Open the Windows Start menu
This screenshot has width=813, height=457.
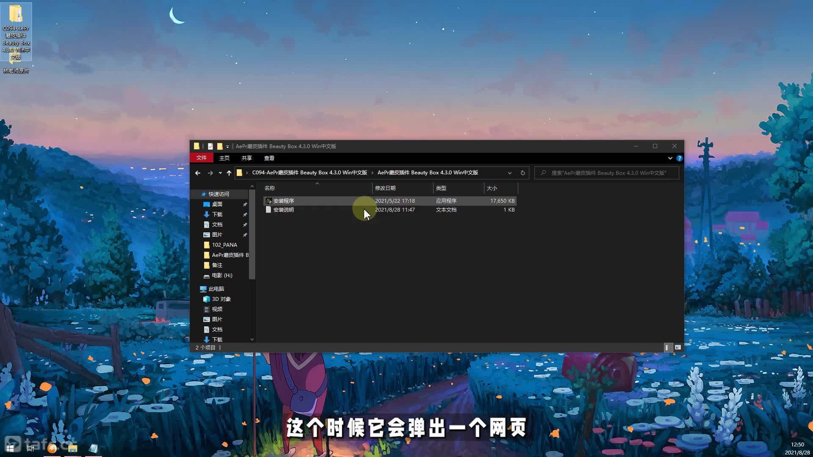pos(10,448)
